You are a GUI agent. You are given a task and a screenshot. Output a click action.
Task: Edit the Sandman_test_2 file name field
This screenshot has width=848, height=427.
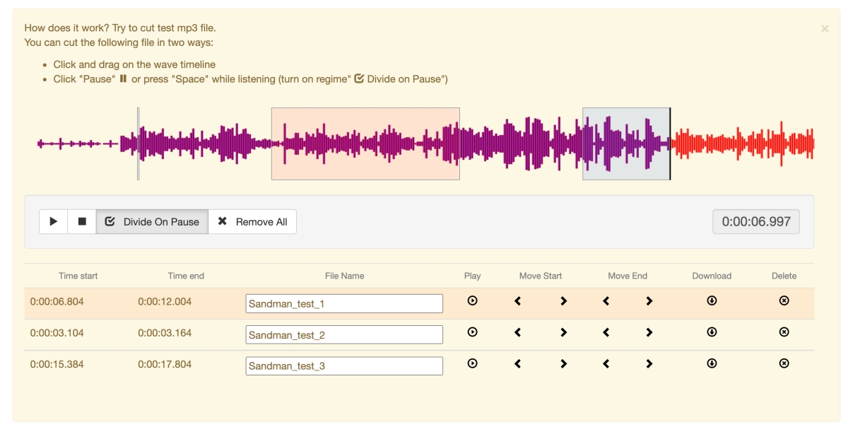pos(344,334)
